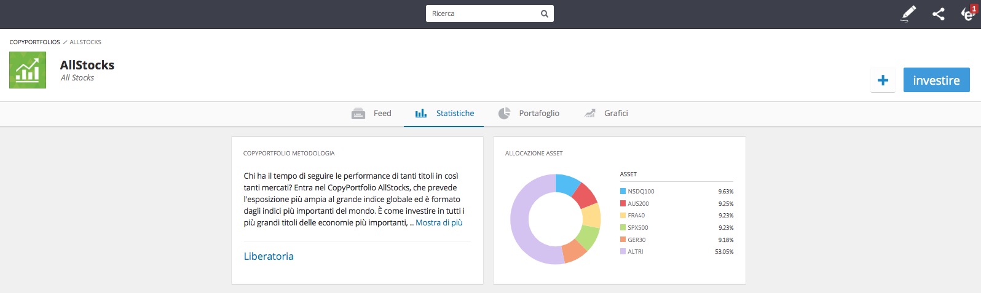The height and width of the screenshot is (293, 981).
Task: Click the Portafoglio pie icon
Action: (504, 113)
